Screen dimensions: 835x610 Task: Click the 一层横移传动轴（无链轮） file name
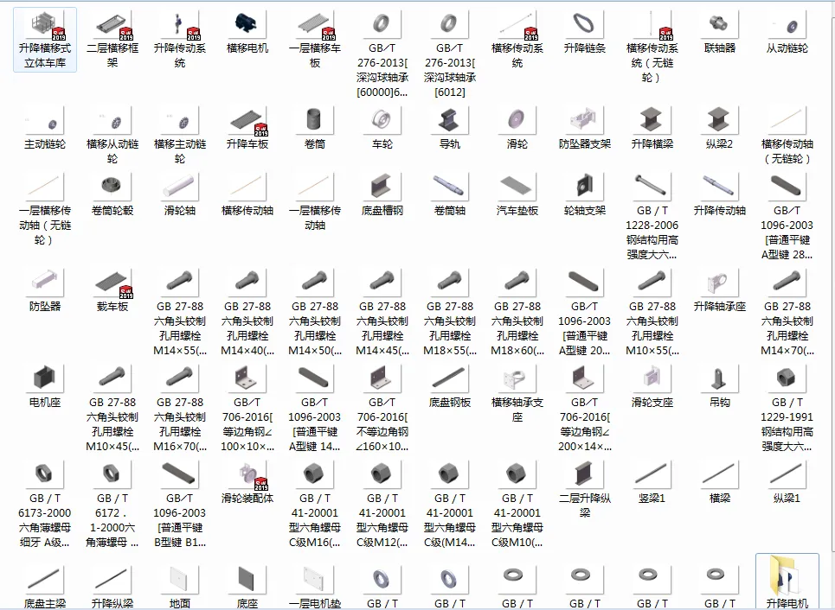45,226
